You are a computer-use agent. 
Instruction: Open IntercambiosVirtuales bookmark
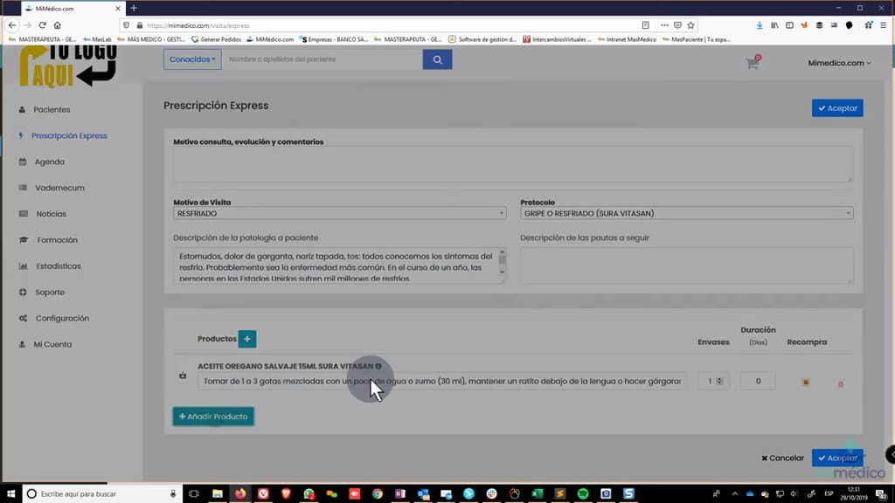tap(557, 39)
